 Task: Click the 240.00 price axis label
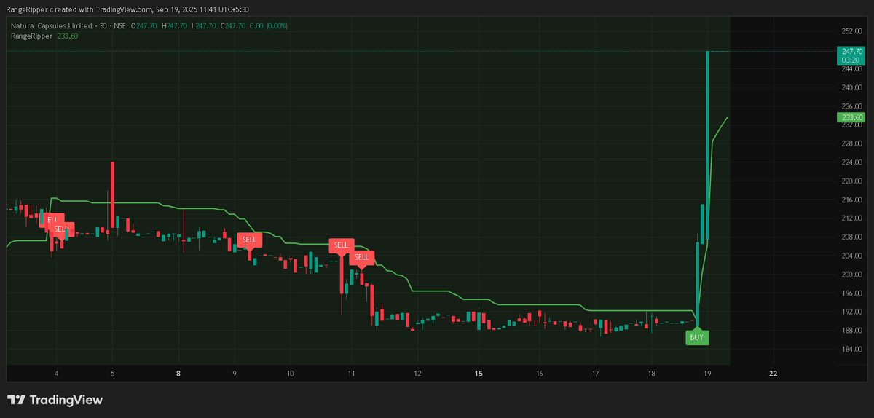coord(852,87)
